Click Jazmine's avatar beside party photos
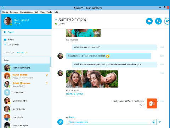170x128 pixels. pos(60,73)
